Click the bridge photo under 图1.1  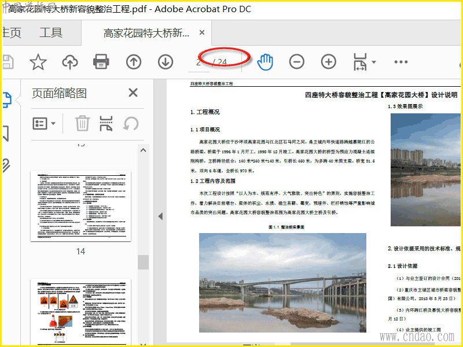tap(282, 283)
